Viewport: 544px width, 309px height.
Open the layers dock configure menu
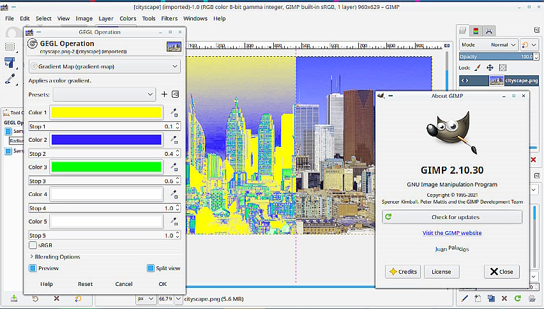537,30
